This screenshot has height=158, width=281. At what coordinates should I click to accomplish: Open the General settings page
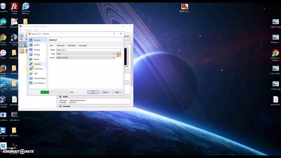[x=37, y=40]
